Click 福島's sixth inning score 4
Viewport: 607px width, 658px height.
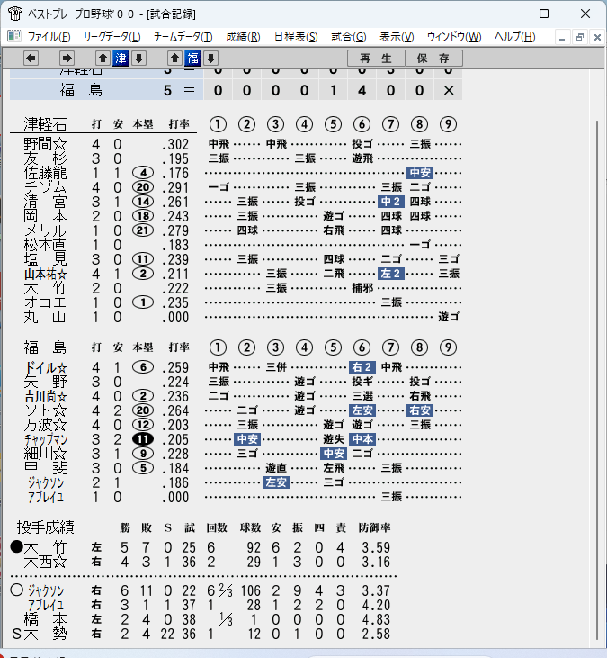362,90
